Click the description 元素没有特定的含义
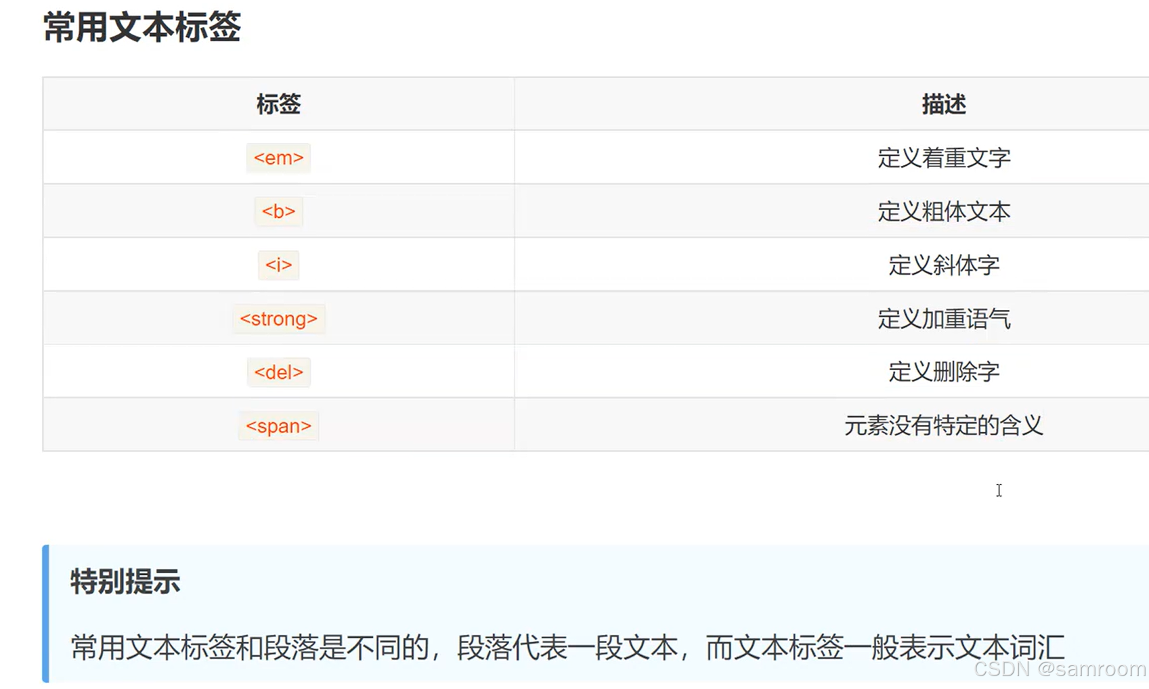 [944, 426]
